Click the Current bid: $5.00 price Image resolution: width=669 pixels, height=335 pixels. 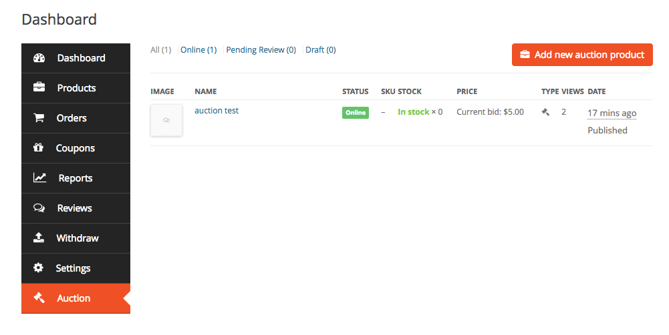coord(491,111)
